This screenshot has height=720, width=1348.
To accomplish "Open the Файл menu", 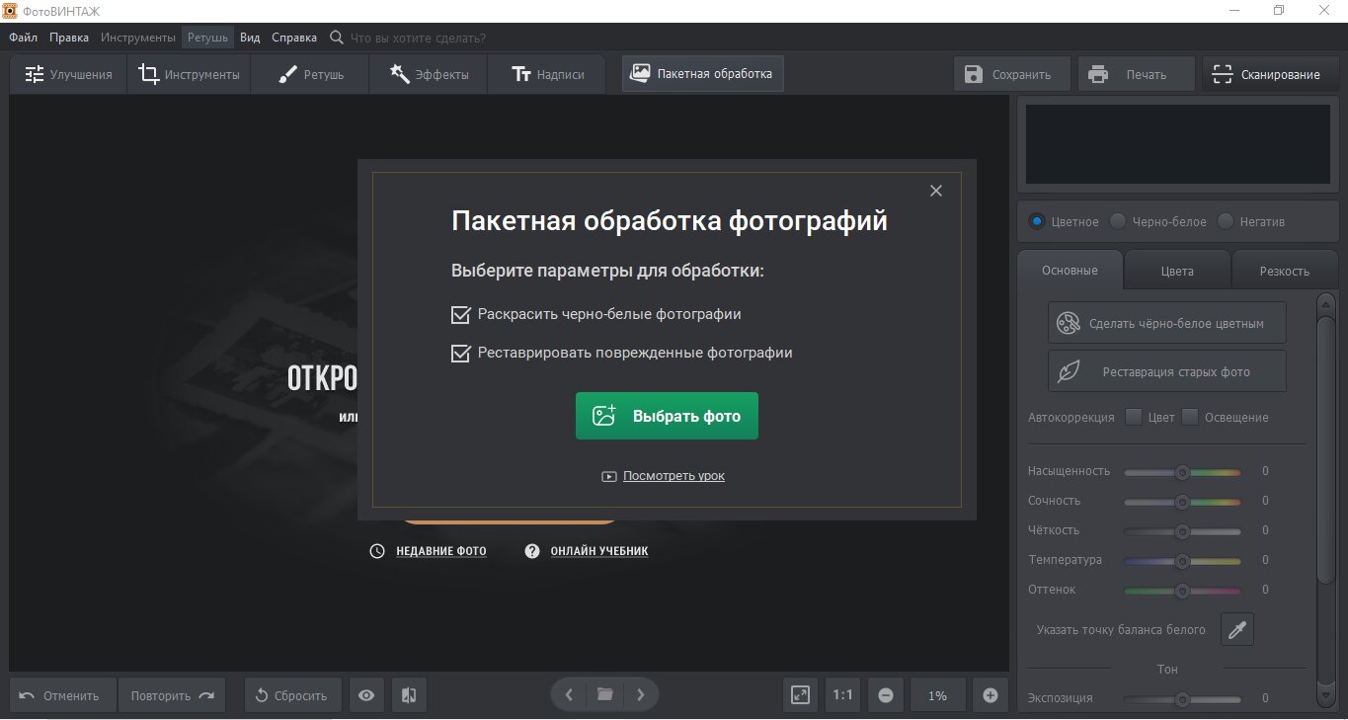I will pos(24,38).
